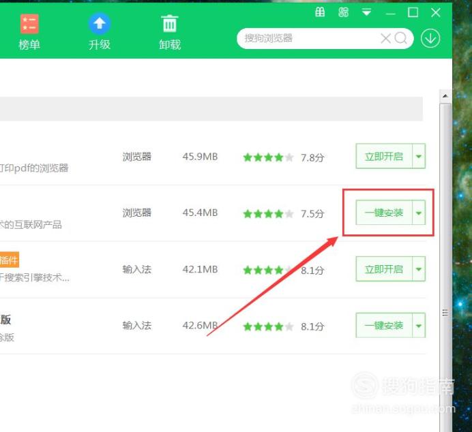The image size is (472, 432).
Task: Click the trash can uninstall icon
Action: pyautogui.click(x=170, y=23)
